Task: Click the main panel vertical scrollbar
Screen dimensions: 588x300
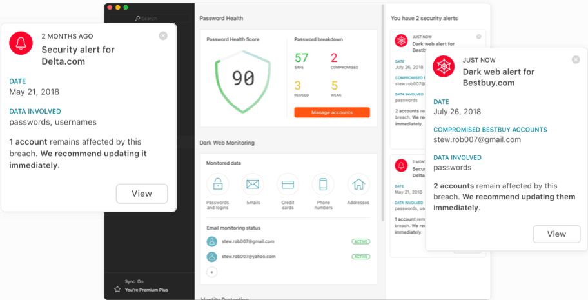Action: pos(382,113)
